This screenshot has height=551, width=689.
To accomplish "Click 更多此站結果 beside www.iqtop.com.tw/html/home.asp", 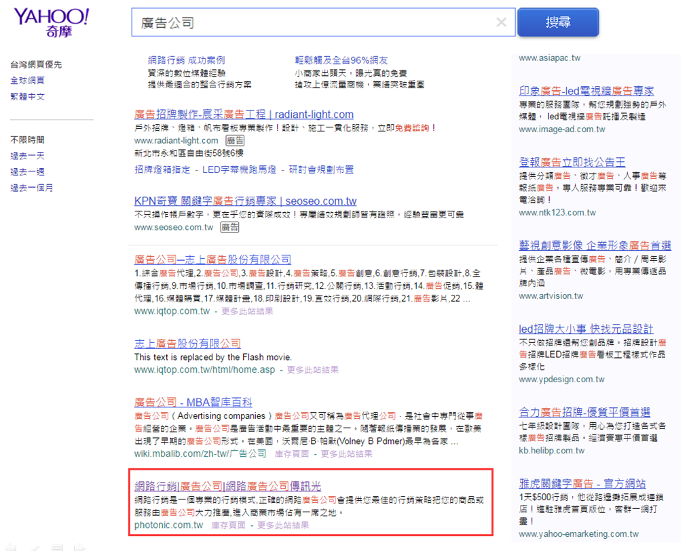I will 313,370.
